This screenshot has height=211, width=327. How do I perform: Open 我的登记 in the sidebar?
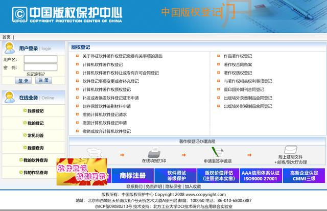[x=36, y=123]
